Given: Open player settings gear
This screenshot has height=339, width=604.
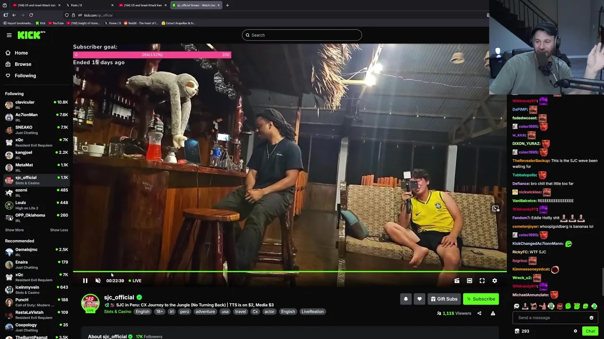Looking at the screenshot, I should 495,281.
